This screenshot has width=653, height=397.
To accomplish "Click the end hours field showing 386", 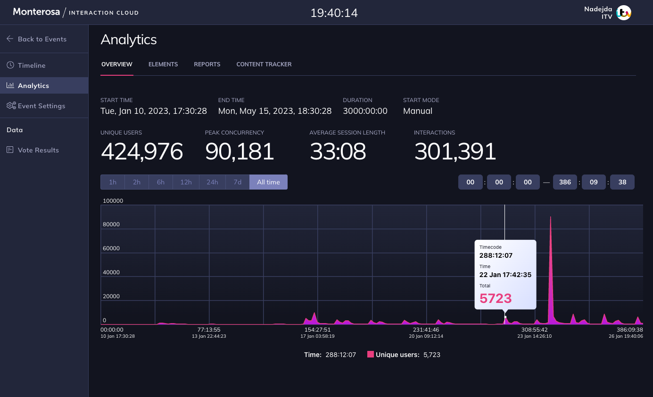I will 565,182.
